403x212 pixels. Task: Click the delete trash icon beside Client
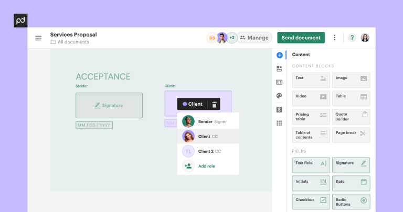pyautogui.click(x=214, y=104)
